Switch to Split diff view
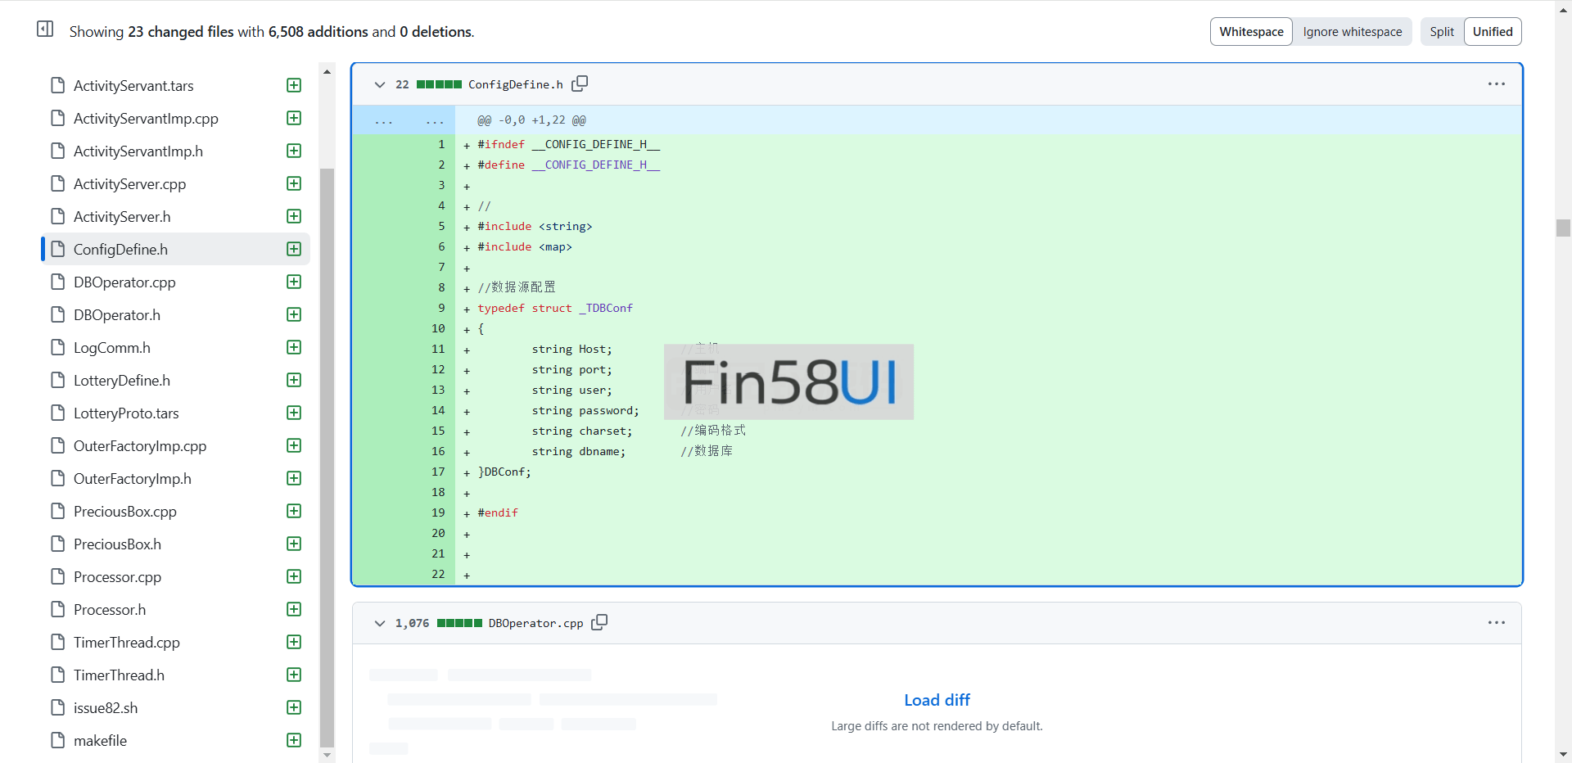 1441,32
